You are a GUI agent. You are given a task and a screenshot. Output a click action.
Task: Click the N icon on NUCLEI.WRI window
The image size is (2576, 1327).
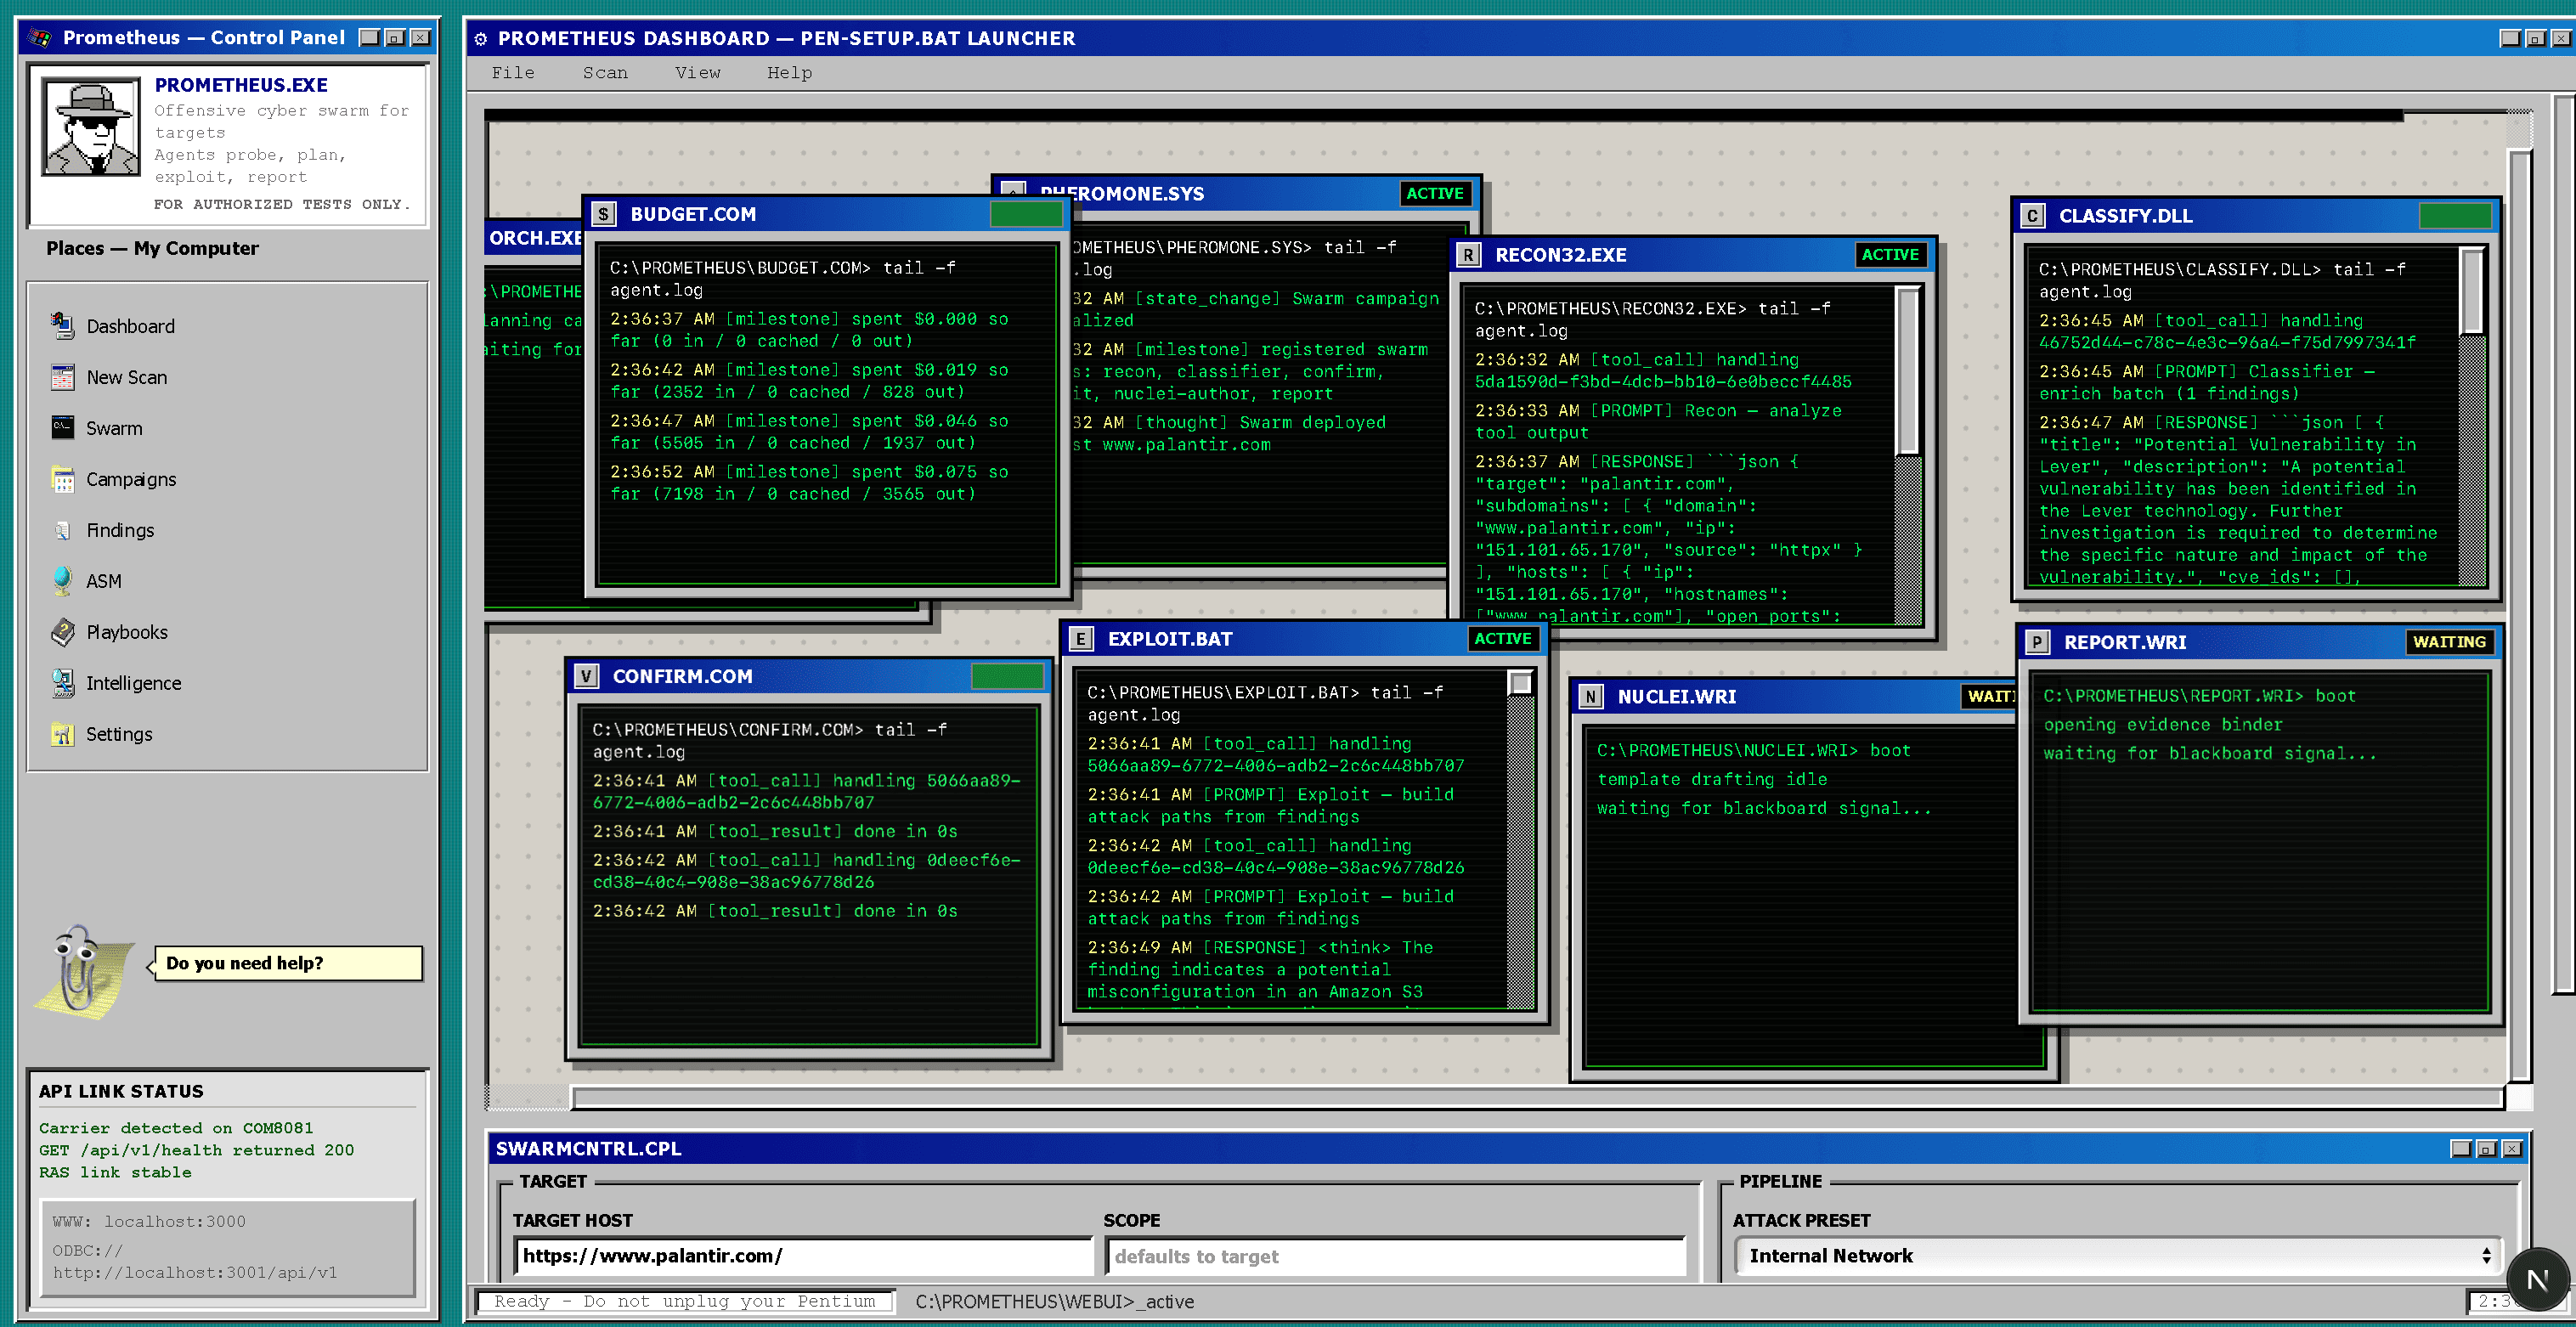point(1591,697)
